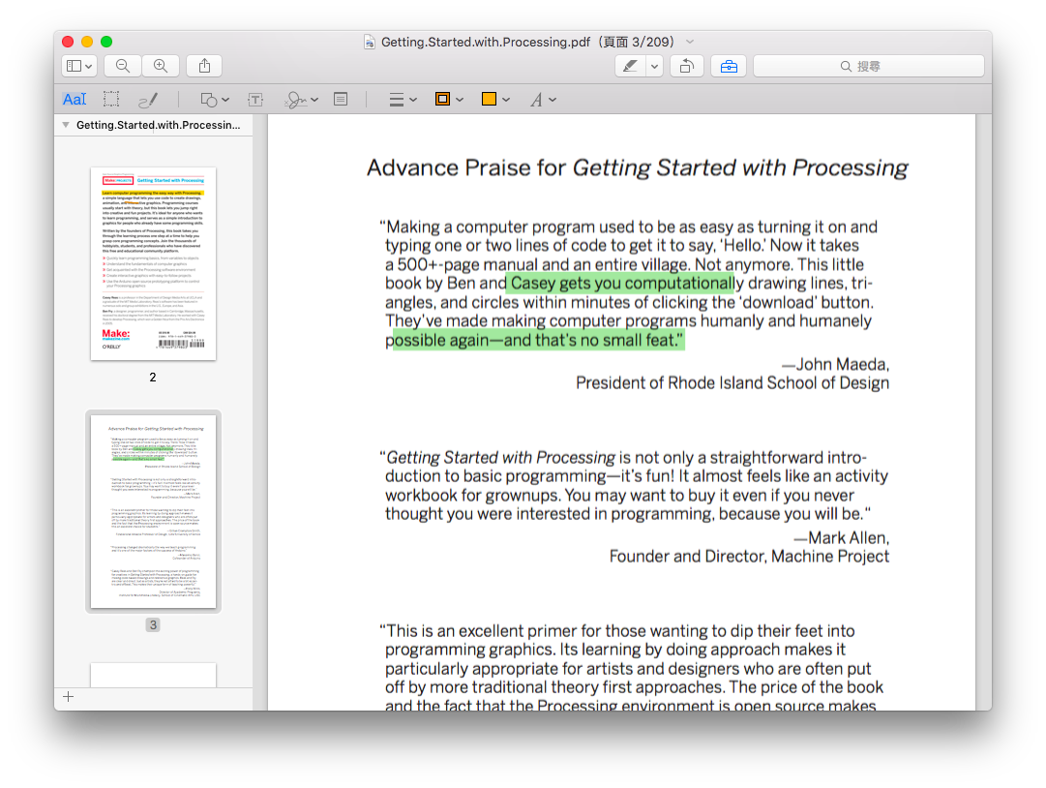Viewport: 1046px width, 788px height.
Task: Click the zoom out magnifier button
Action: tap(122, 66)
